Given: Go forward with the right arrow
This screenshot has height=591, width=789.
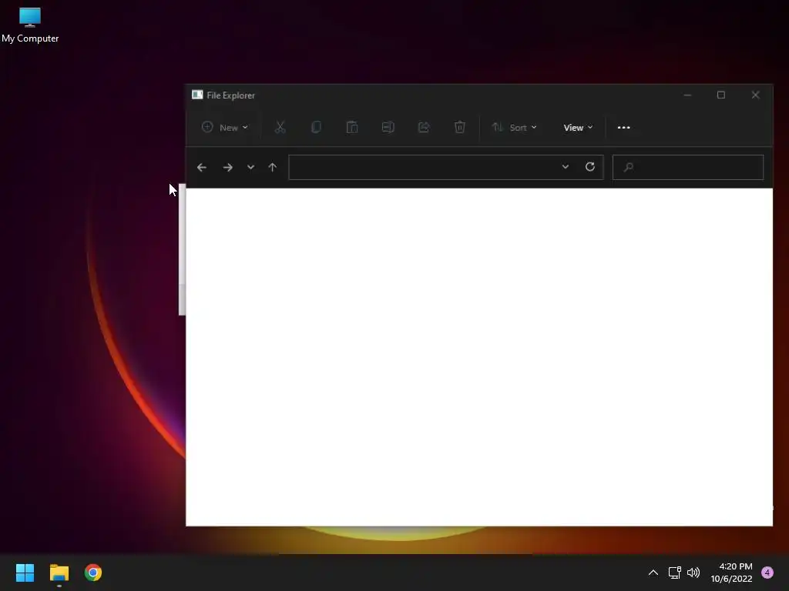Looking at the screenshot, I should (x=228, y=167).
